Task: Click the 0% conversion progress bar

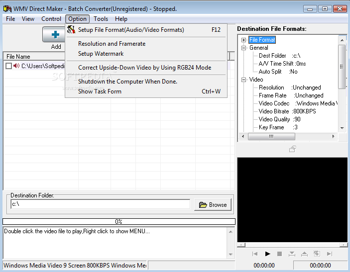Action: click(x=119, y=222)
